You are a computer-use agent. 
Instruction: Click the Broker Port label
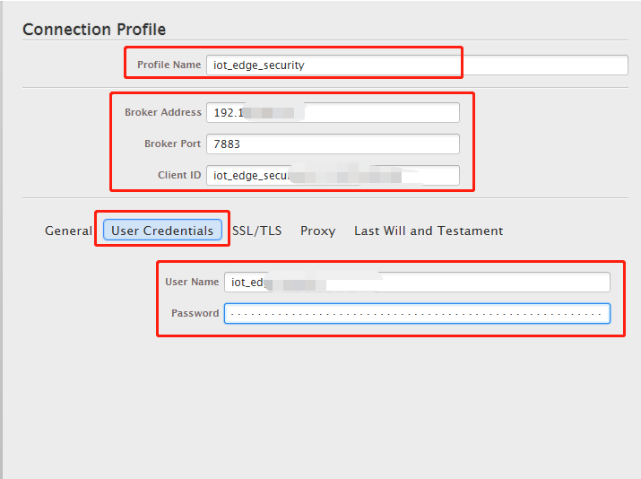pyautogui.click(x=172, y=144)
